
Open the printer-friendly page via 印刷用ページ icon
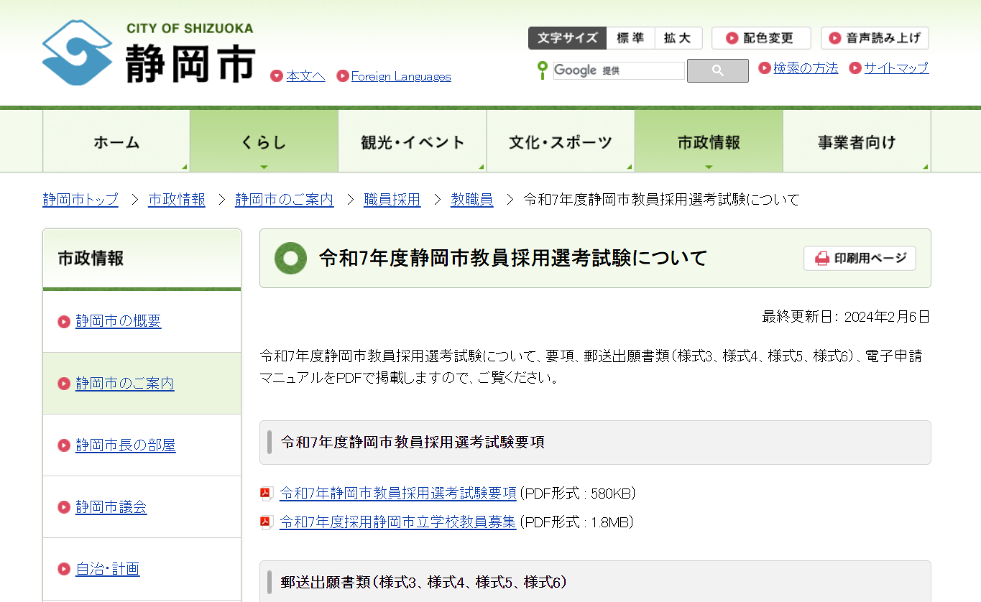coord(820,258)
